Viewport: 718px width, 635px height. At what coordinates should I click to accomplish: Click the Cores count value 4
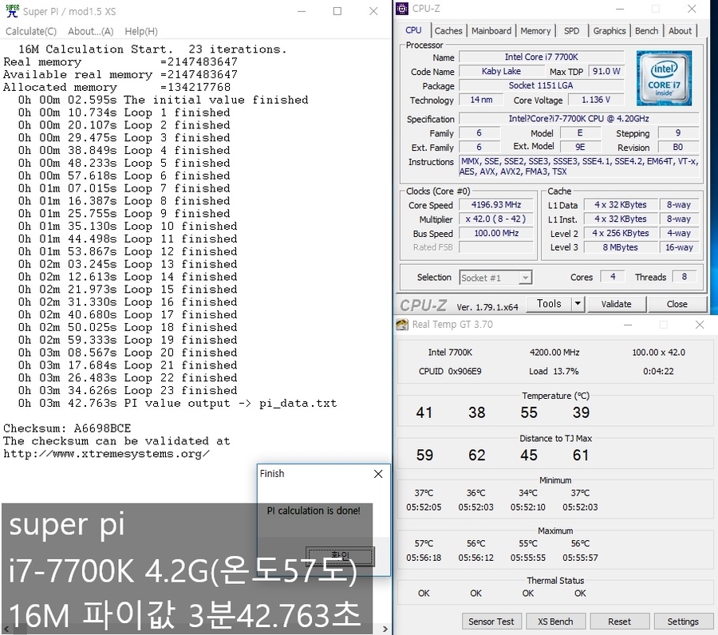pyautogui.click(x=612, y=277)
